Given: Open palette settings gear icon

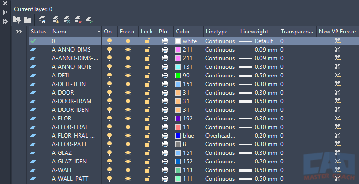Looking at the screenshot, I should click(x=5, y=22).
